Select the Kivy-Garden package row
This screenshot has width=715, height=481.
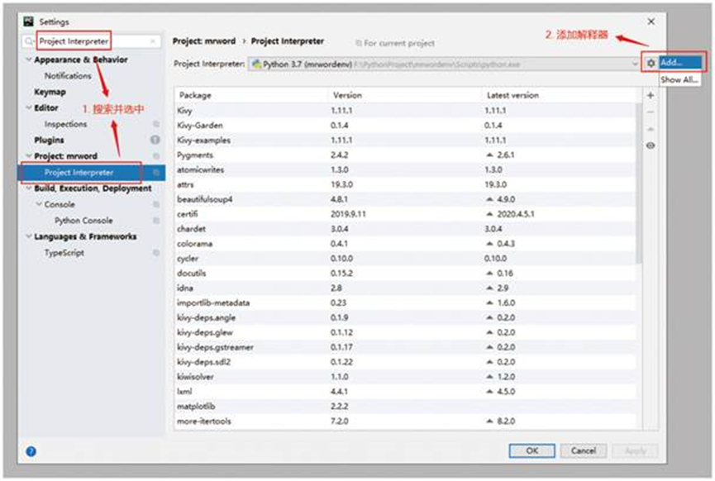tap(405, 126)
